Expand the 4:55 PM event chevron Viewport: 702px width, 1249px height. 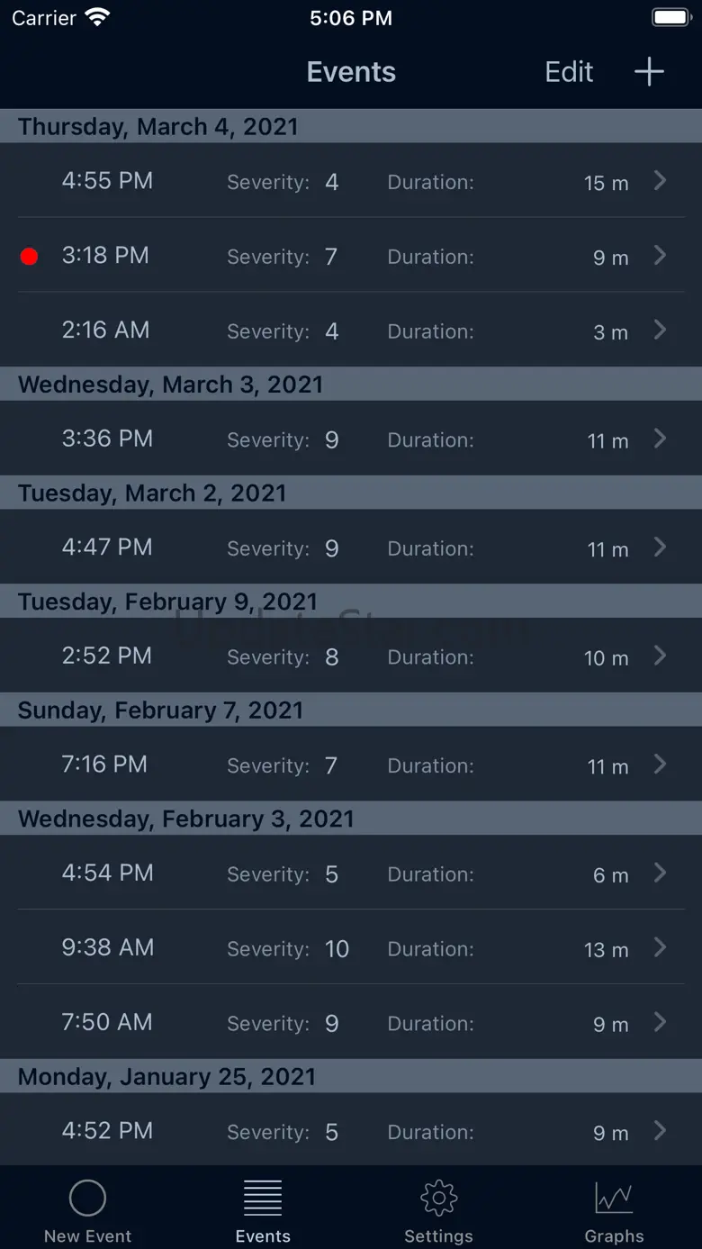(x=660, y=181)
